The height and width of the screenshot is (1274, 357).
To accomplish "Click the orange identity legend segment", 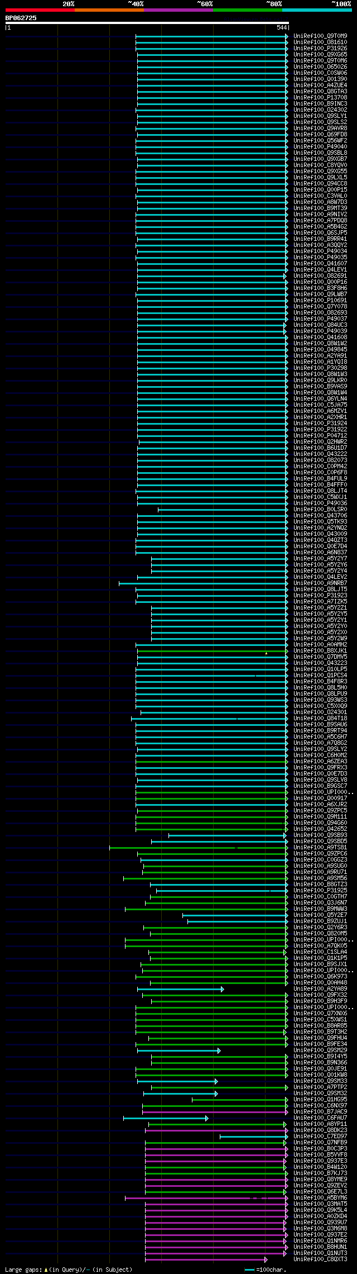I will click(x=109, y=10).
